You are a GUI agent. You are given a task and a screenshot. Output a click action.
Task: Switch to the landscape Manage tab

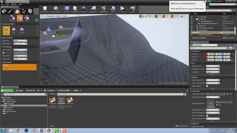13,18
